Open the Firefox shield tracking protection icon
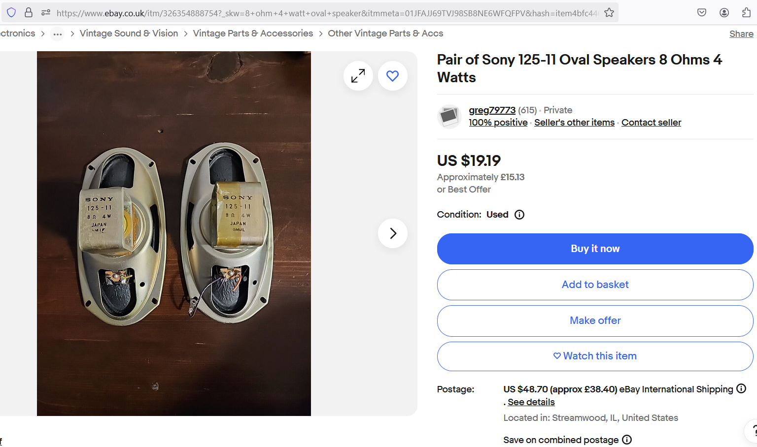Image resolution: width=757 pixels, height=447 pixels. 11,13
